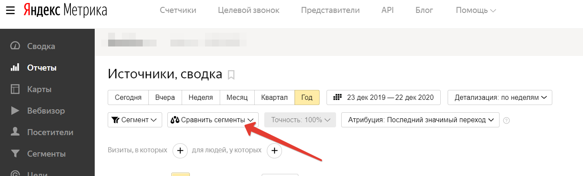Open the hamburger menu icon

click(10, 9)
